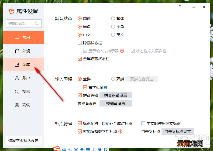Image resolution: width=213 pixels, height=151 pixels.
Task: Click the help icon beside 智能调整数字后标点
Action: pyautogui.click(x=120, y=131)
